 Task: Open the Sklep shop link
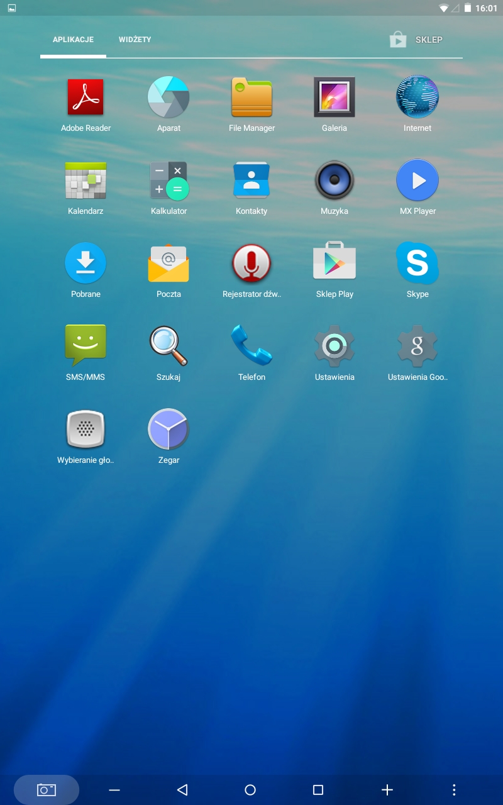[416, 40]
